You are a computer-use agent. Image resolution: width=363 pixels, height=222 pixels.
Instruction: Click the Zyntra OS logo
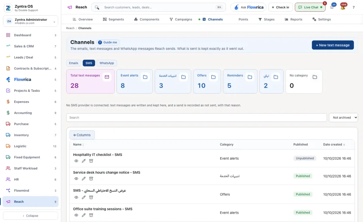coord(8,8)
